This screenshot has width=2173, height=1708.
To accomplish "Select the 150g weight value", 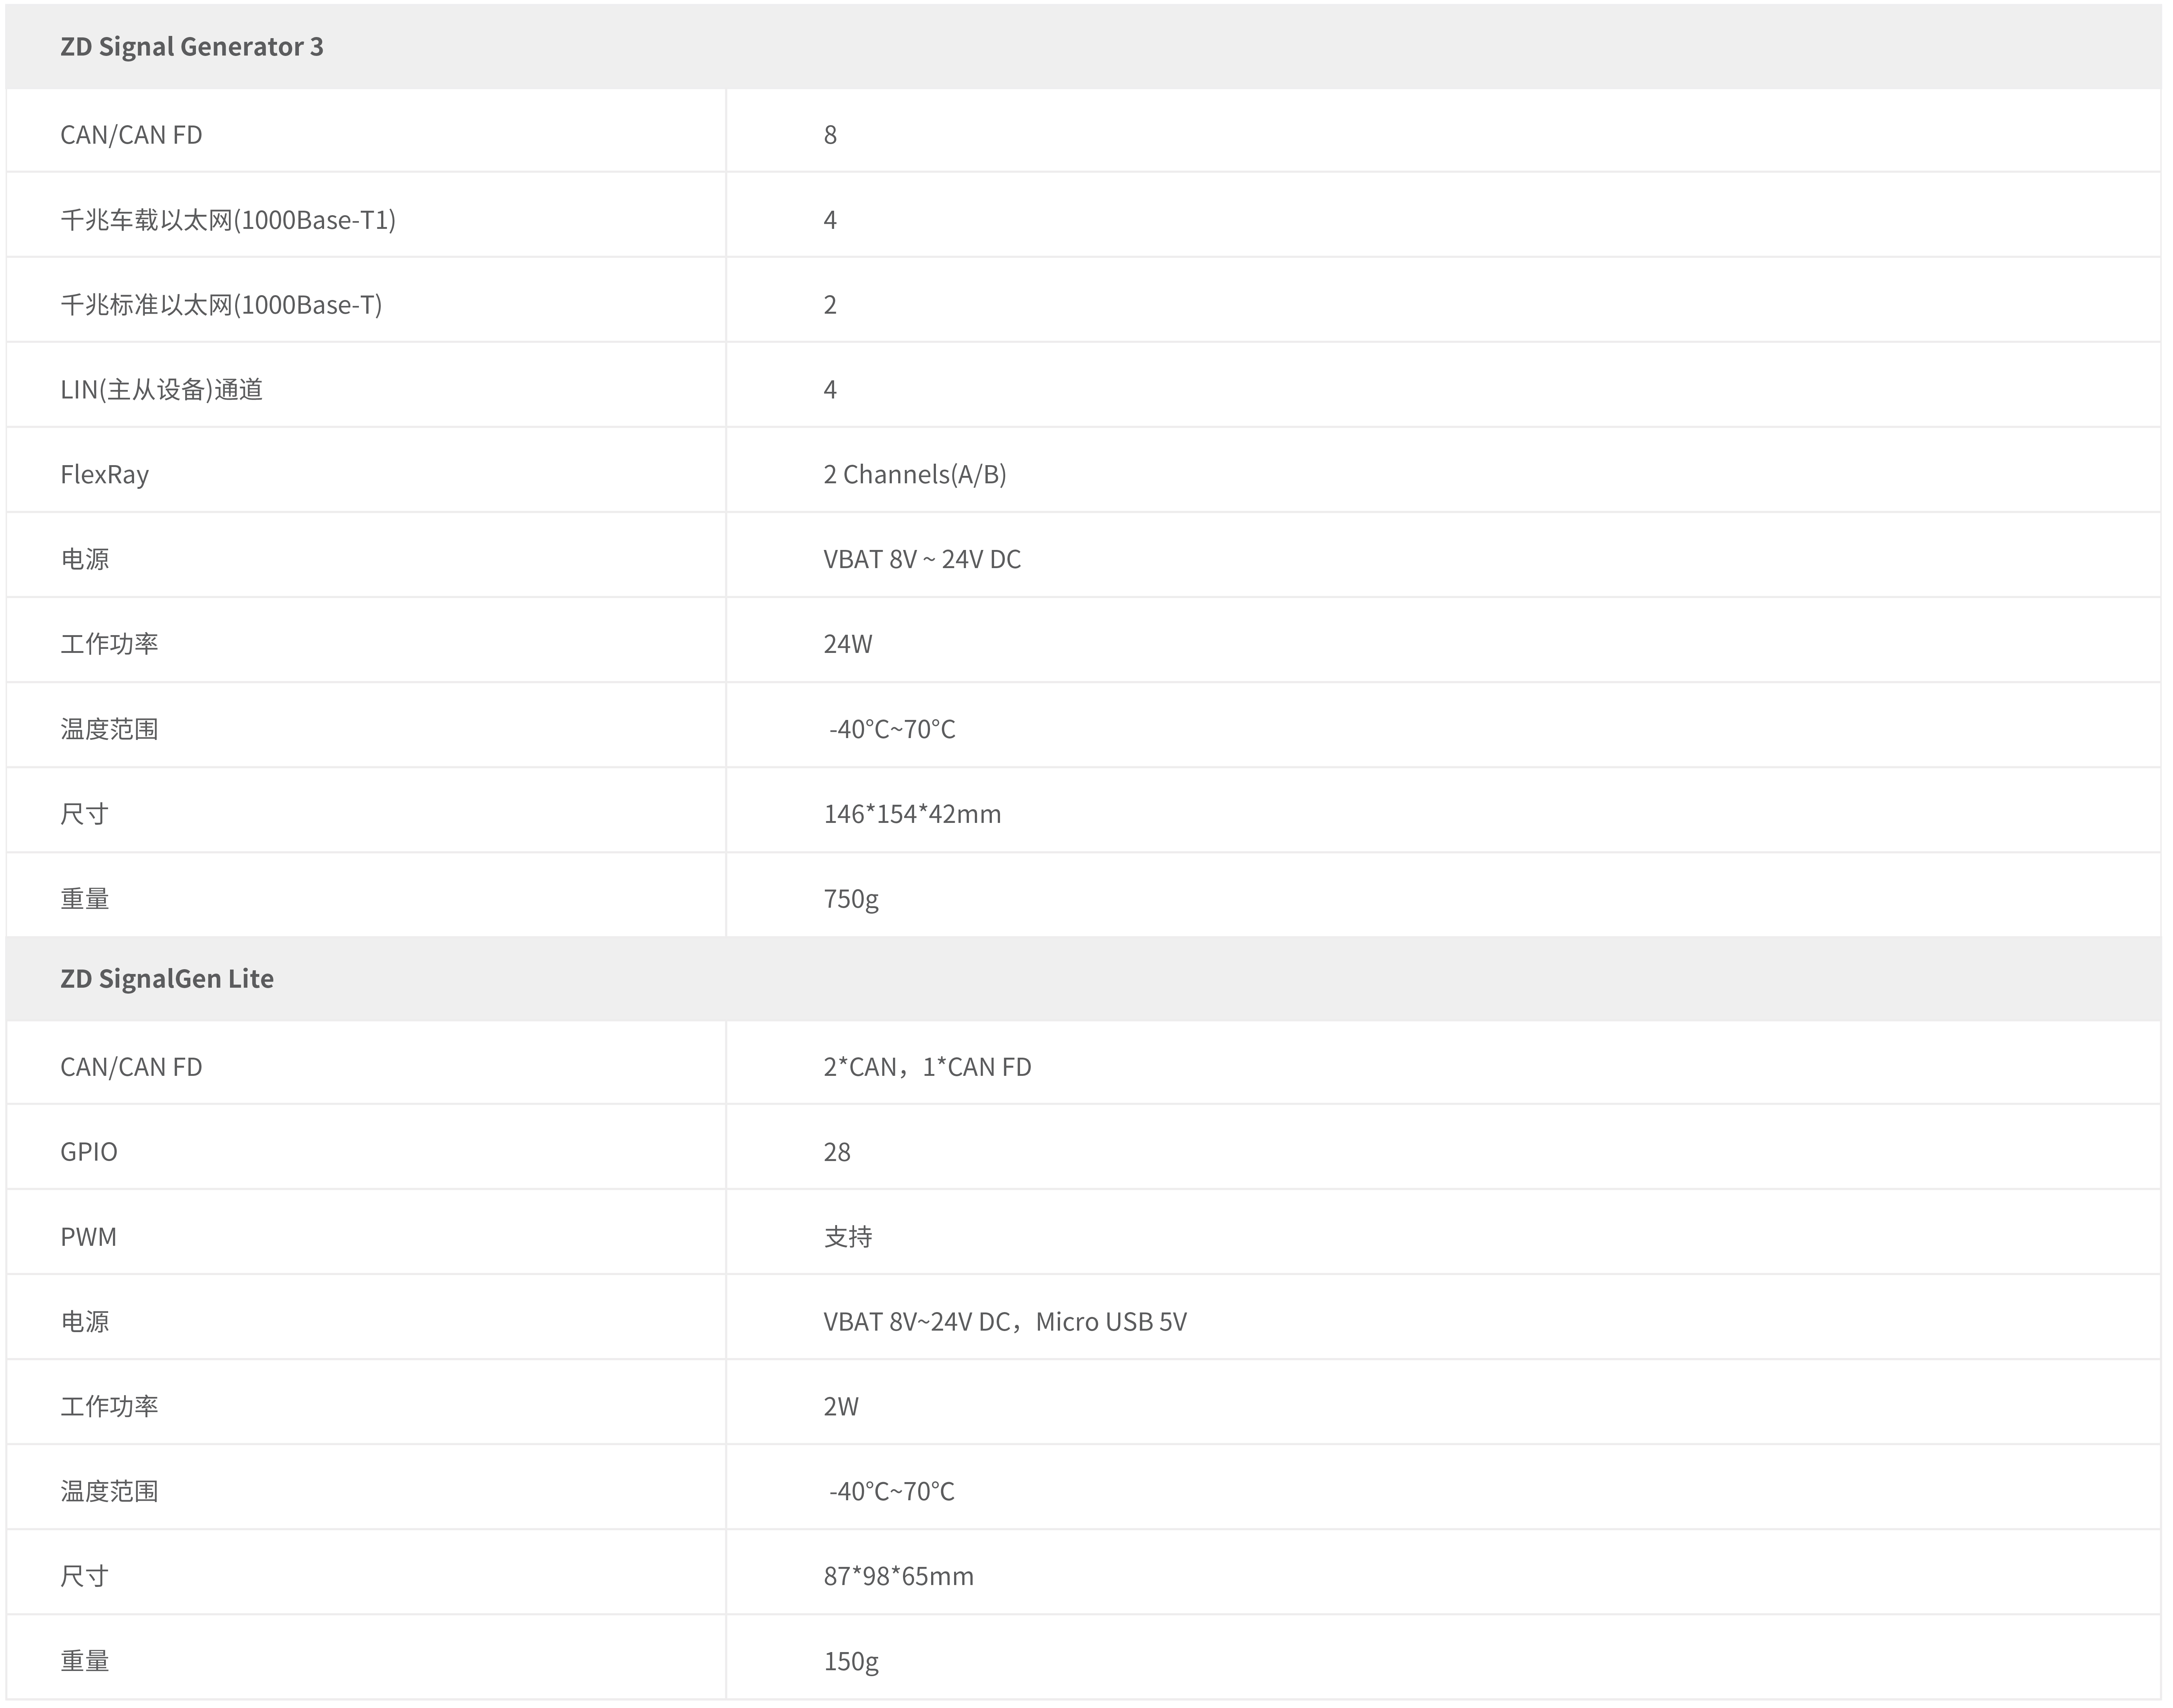I will coord(851,1663).
